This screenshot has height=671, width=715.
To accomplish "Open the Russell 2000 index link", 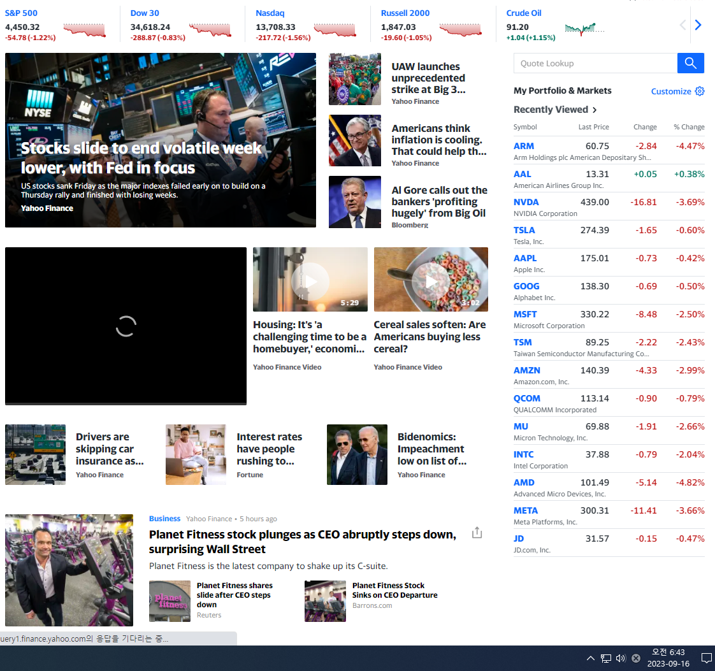I will click(405, 13).
